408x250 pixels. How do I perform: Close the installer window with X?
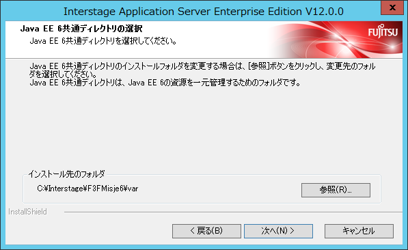392,8
